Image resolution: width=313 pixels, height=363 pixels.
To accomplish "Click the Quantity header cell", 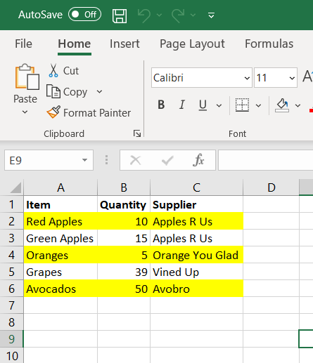I will [124, 204].
